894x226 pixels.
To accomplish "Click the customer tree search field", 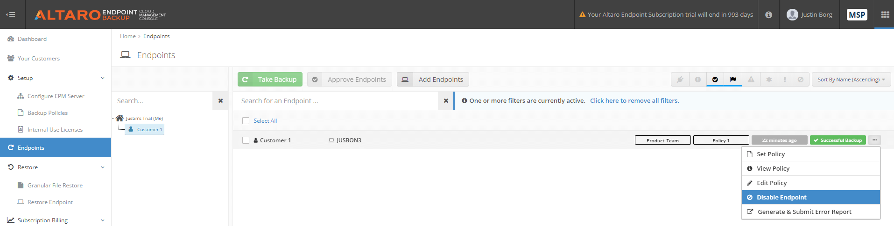I will coord(162,101).
